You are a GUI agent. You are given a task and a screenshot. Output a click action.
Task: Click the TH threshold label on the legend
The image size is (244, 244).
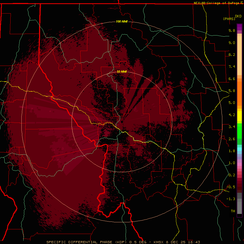point(233,211)
